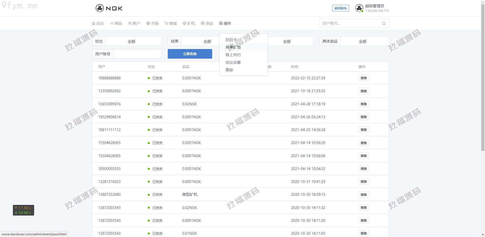Open the 商城 shopping cart menu
The height and width of the screenshot is (237, 485).
171,23
